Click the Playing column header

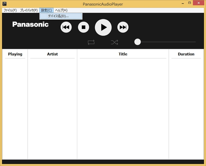click(x=15, y=54)
